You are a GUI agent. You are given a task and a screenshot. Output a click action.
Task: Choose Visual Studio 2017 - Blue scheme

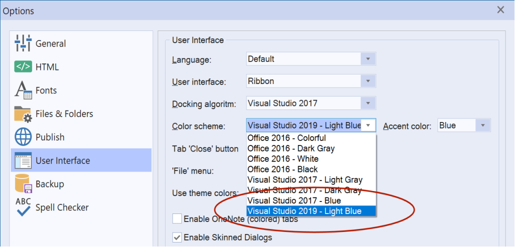point(311,200)
